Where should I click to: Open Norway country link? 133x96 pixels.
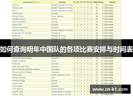[55, 81]
